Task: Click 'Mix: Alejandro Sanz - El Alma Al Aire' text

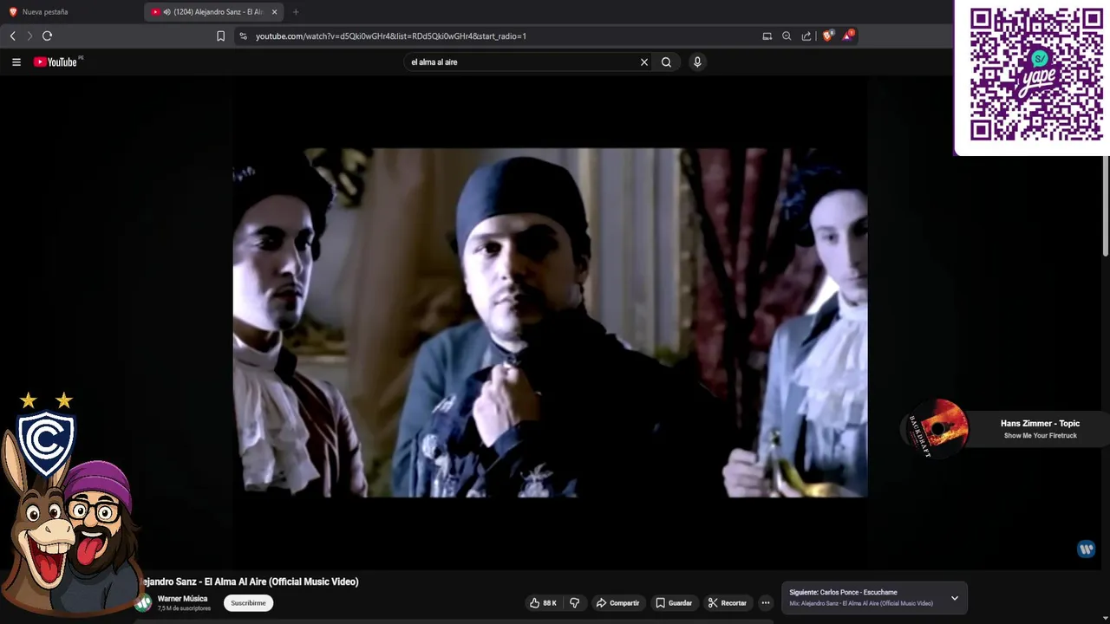Action: [861, 603]
